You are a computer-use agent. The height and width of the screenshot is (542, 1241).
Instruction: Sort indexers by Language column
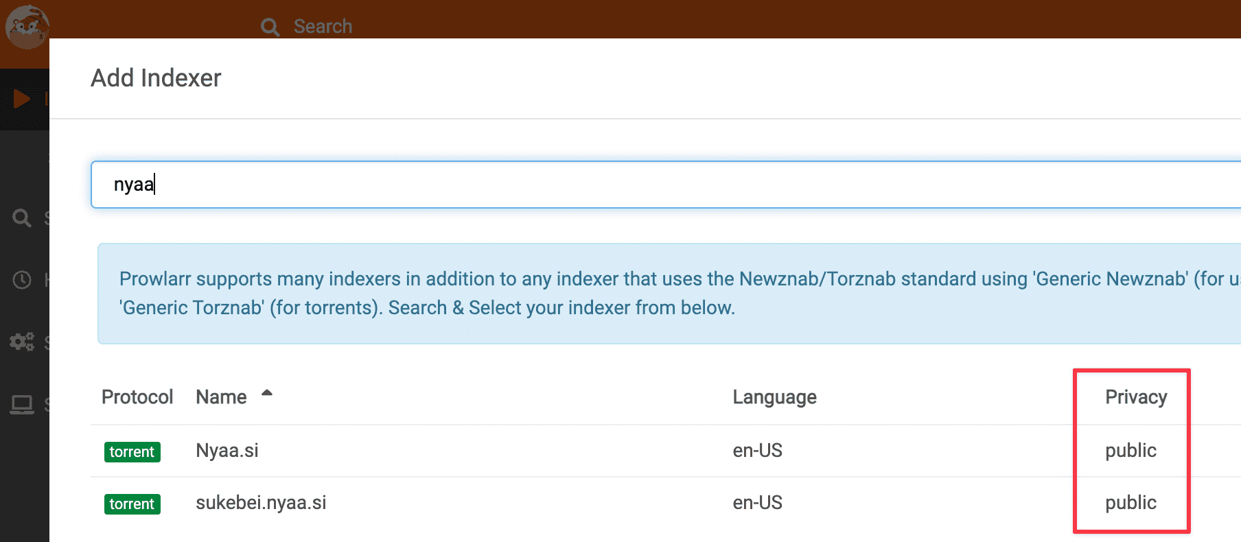click(x=774, y=397)
